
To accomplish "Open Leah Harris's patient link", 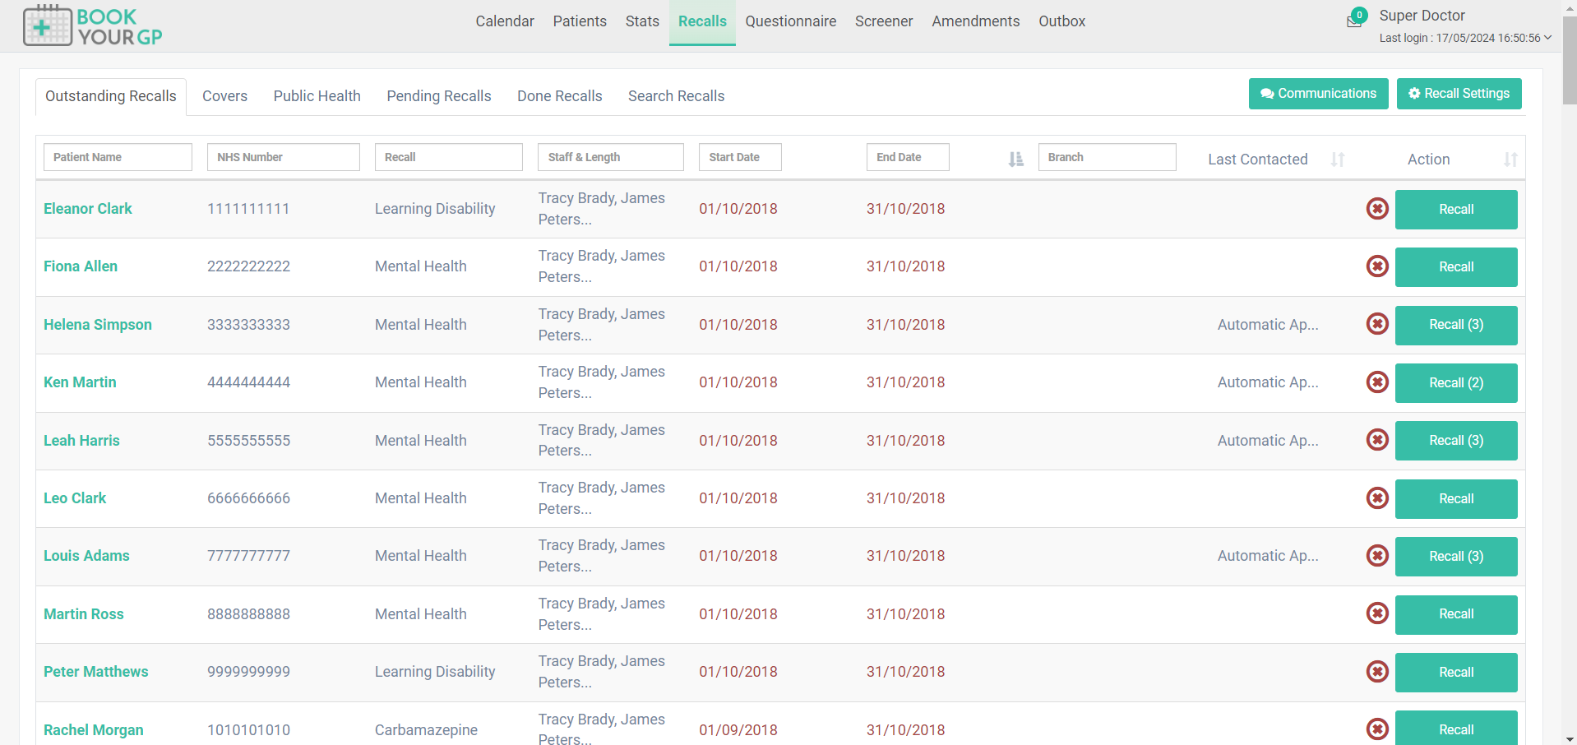I will coord(81,440).
